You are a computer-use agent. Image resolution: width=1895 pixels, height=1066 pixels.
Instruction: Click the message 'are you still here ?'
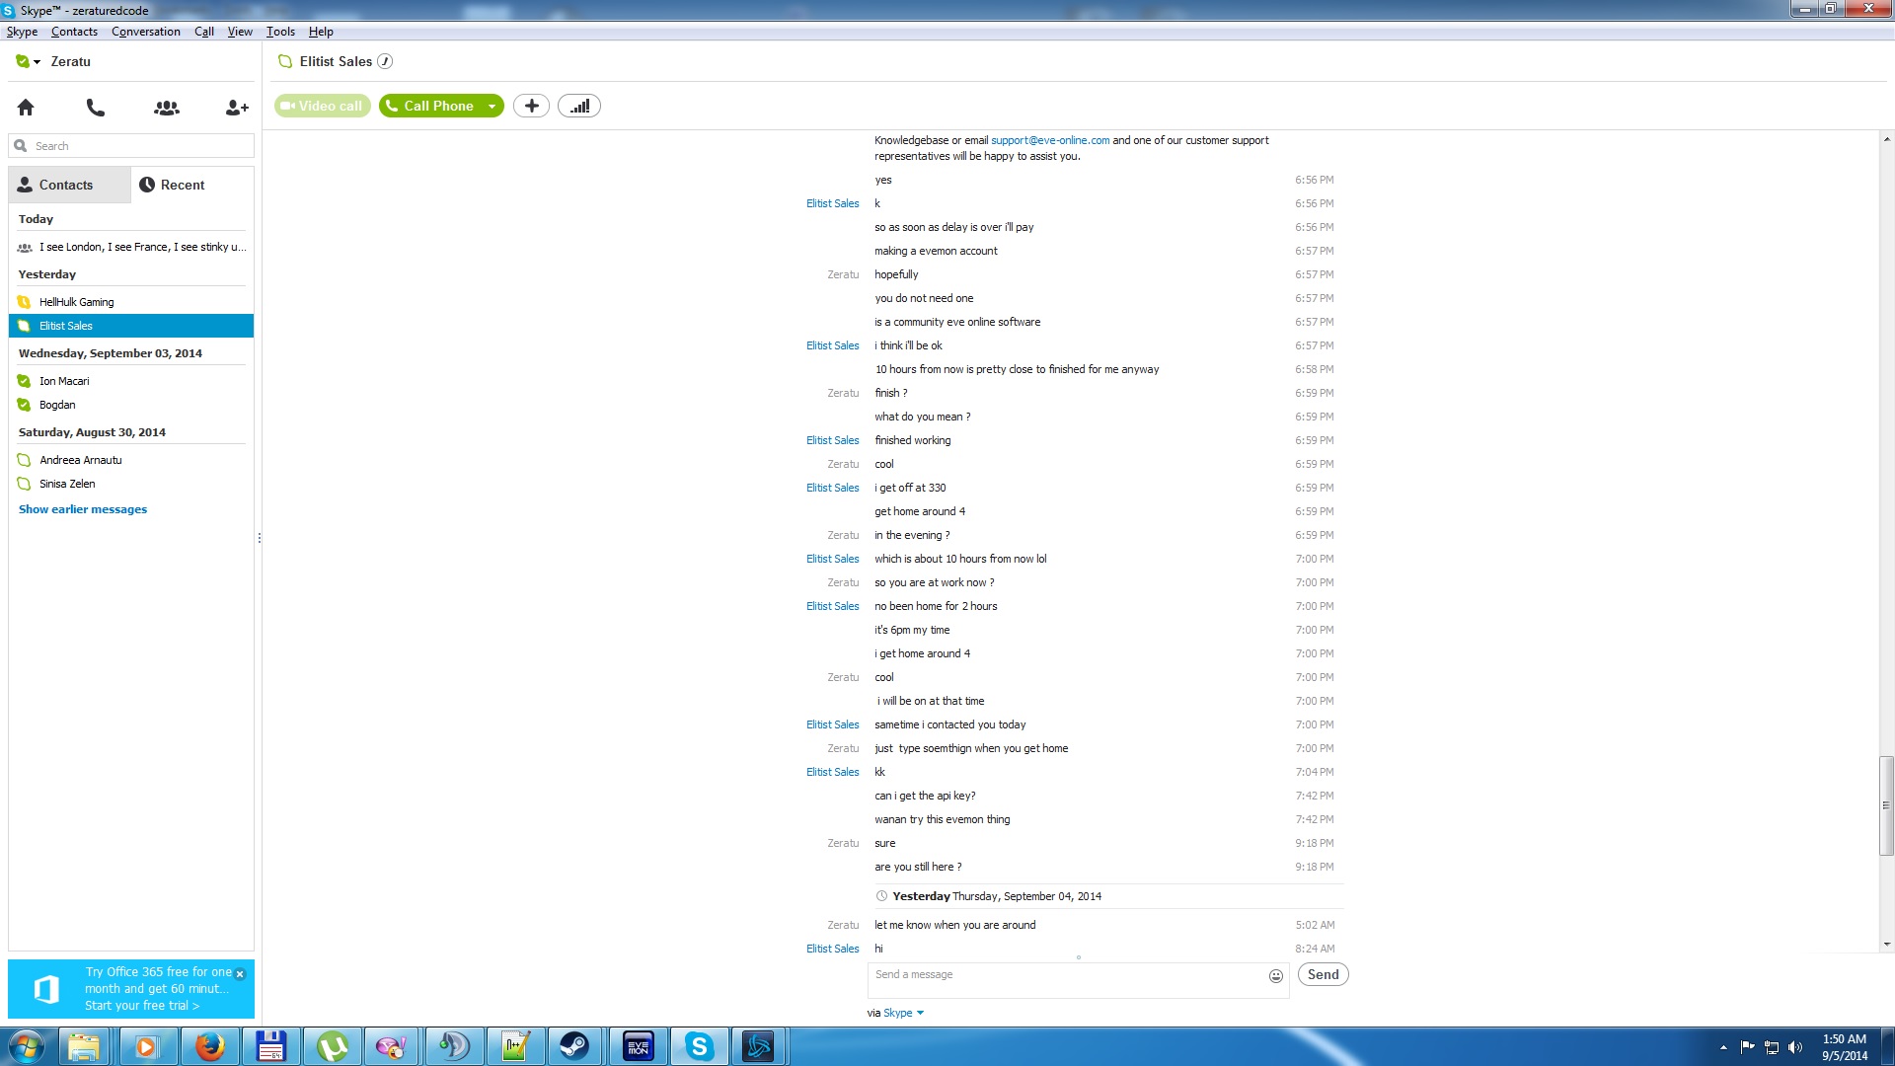tap(918, 867)
